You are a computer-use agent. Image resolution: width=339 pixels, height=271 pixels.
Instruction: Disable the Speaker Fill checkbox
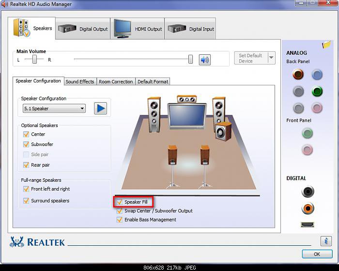119,202
